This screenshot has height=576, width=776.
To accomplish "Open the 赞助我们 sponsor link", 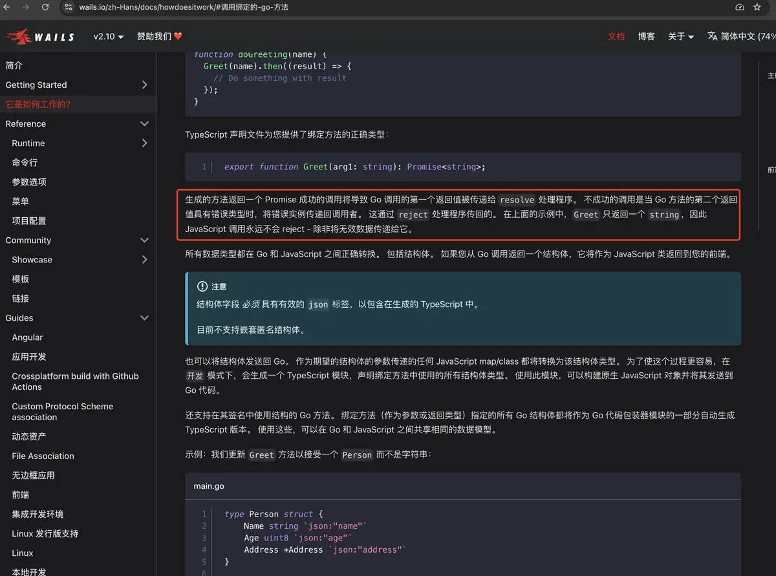I will (x=160, y=36).
